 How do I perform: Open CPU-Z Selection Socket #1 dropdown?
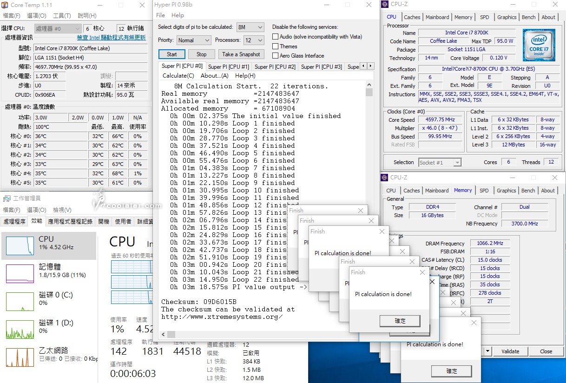tap(440, 162)
